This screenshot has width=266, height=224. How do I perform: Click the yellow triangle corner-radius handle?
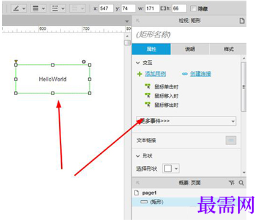point(16,61)
